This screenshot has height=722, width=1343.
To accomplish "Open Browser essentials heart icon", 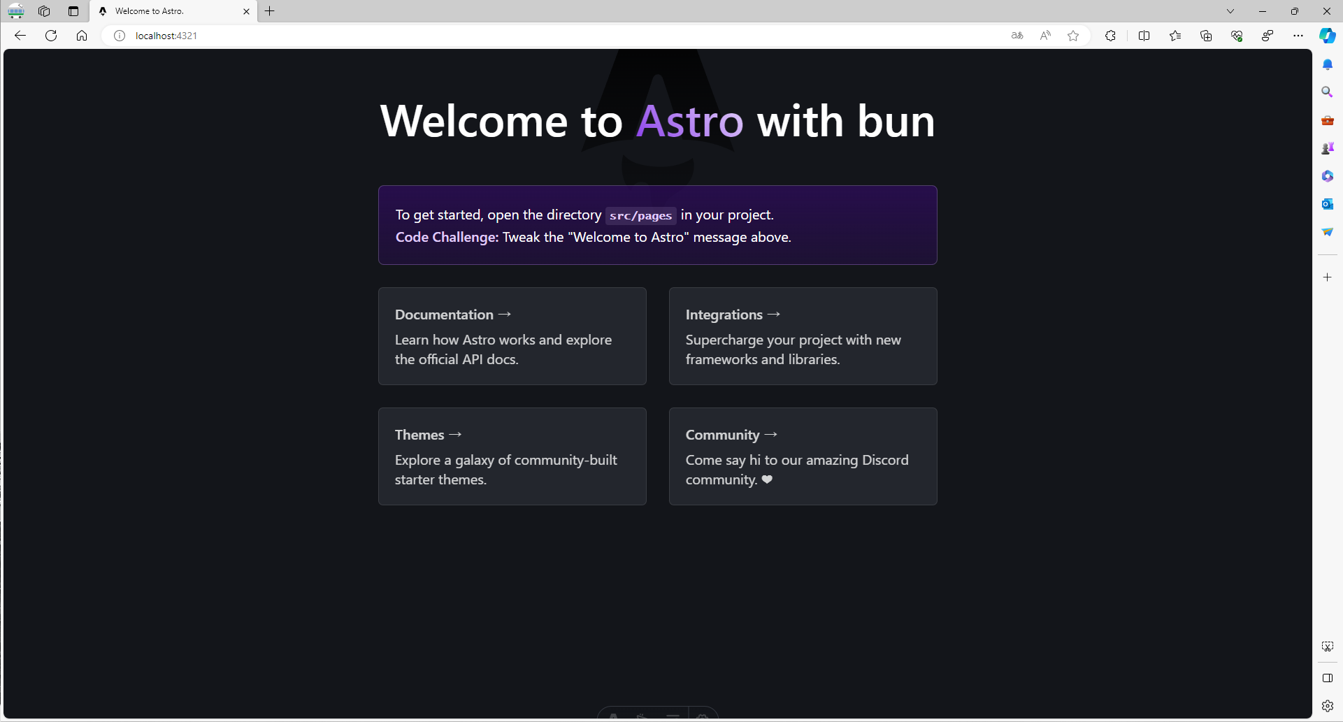I will 1237,36.
